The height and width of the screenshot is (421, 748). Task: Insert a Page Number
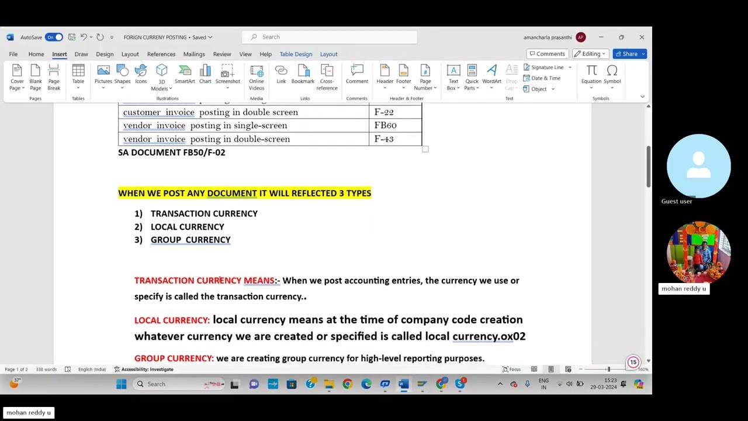[x=425, y=77]
